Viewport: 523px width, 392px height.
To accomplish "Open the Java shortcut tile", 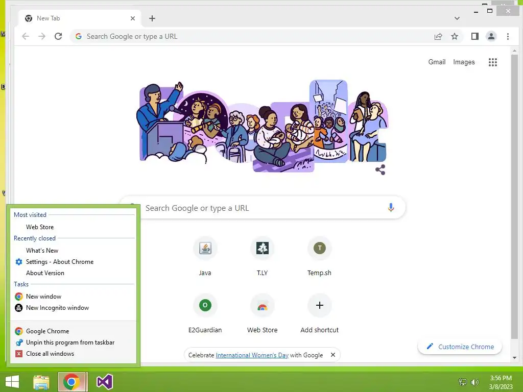I will point(205,257).
